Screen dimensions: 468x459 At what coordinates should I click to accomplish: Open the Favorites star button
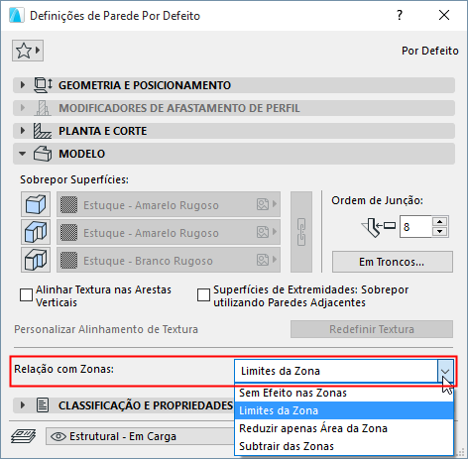(x=28, y=51)
